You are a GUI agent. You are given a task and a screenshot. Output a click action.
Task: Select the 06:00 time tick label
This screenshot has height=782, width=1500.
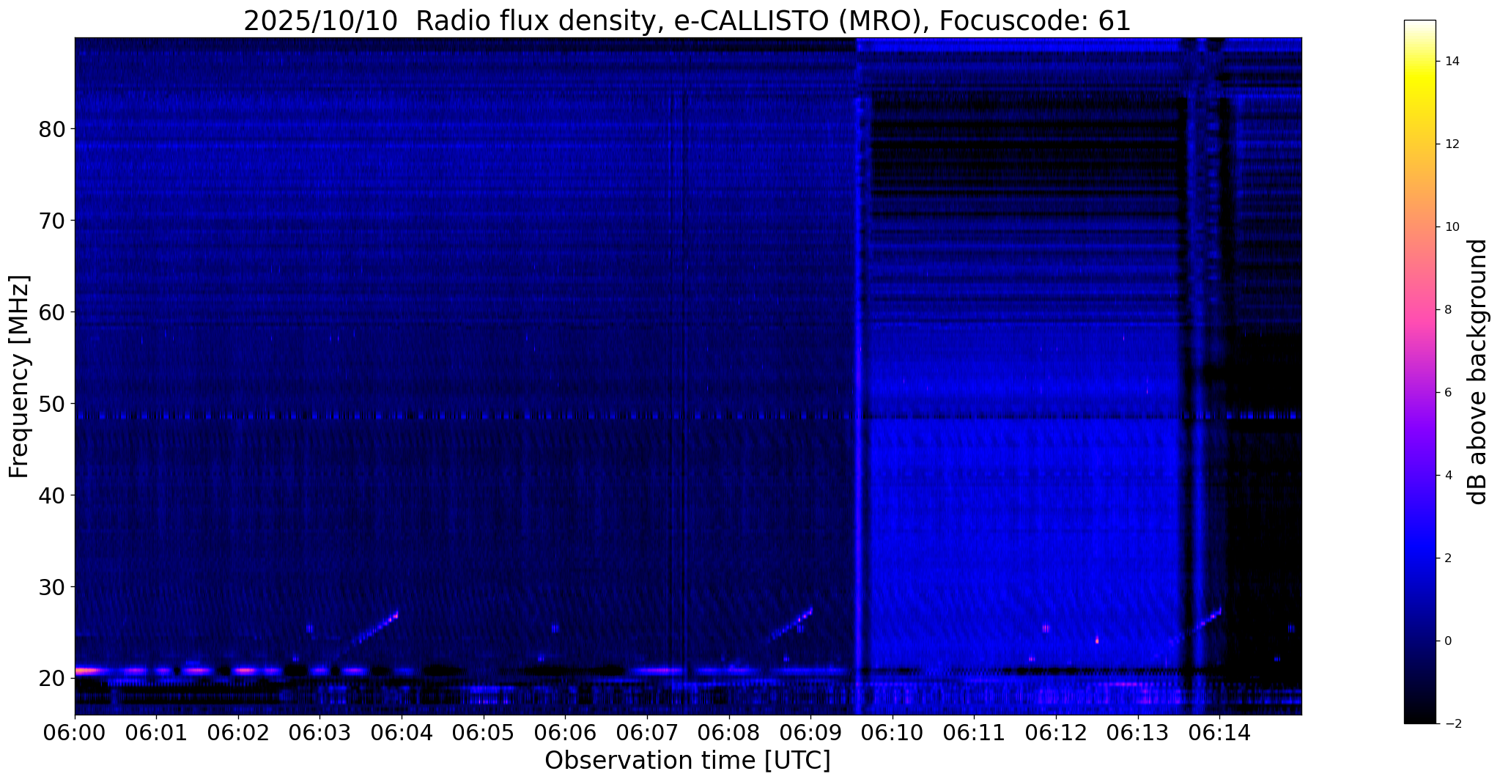[x=75, y=733]
